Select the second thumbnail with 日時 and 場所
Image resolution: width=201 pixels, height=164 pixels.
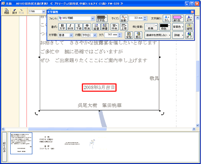tap(46, 143)
